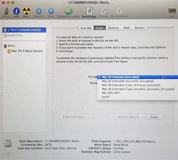Click the Burn disc icon
178x160 pixels.
tap(26, 11)
